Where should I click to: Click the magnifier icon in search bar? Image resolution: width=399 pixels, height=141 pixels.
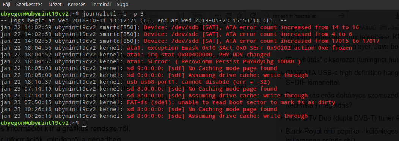pos(268,16)
